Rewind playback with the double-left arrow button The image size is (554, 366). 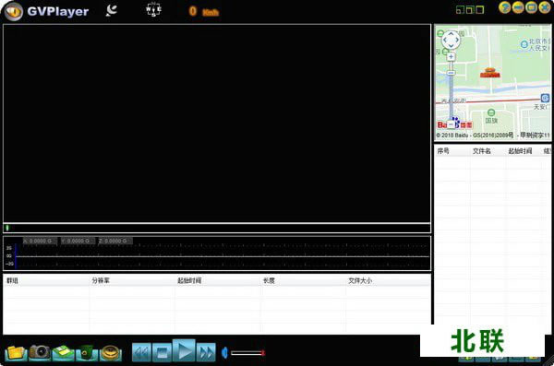[141, 352]
